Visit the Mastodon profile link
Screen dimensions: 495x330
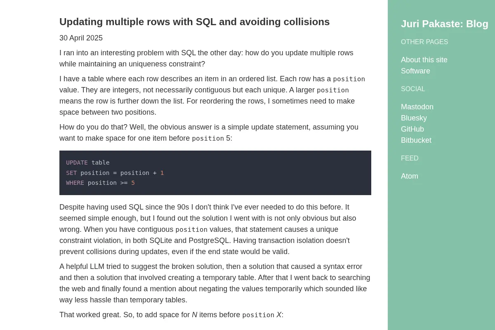pyautogui.click(x=417, y=107)
